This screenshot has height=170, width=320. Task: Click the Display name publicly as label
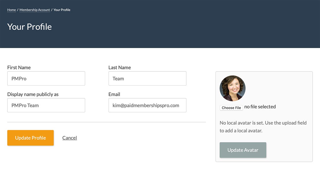[33, 94]
